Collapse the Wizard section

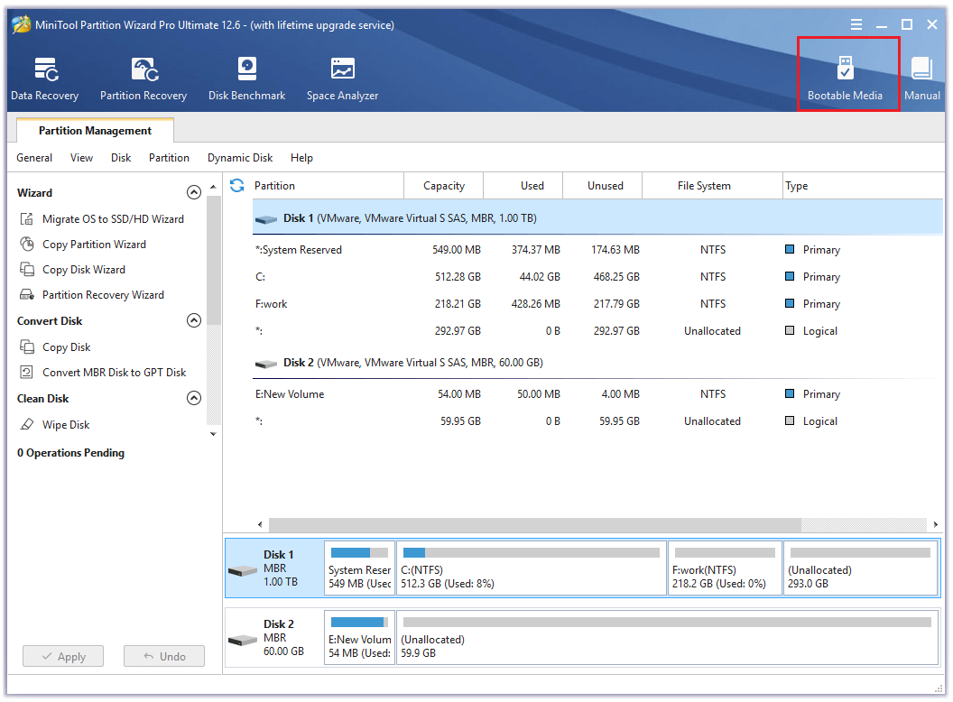pyautogui.click(x=194, y=192)
